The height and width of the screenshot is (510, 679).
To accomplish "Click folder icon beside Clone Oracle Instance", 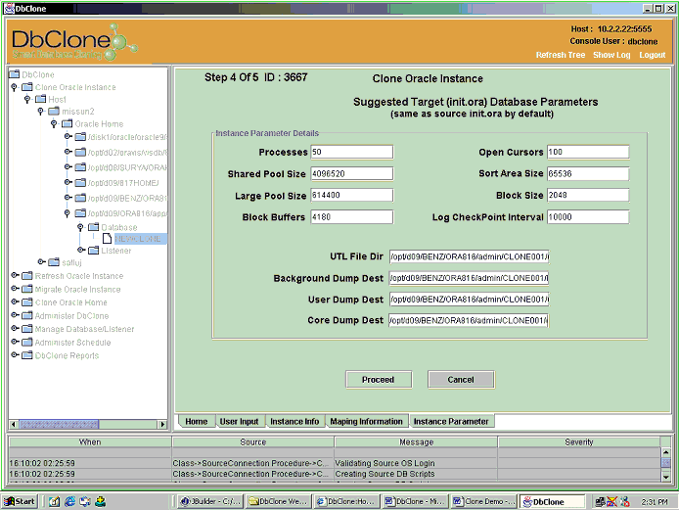I will point(27,87).
